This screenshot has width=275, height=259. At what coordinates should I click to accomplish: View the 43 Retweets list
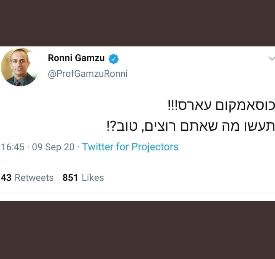pyautogui.click(x=27, y=178)
